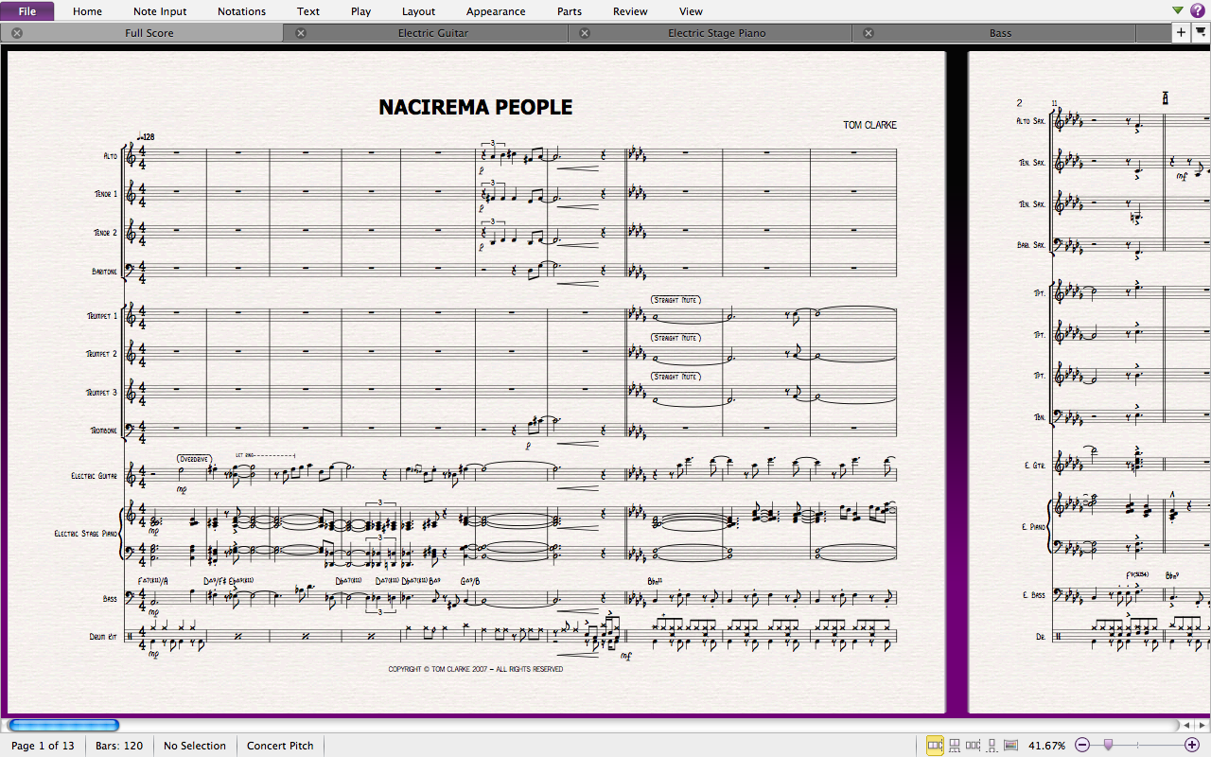
Task: Enable spreads horizontally page view
Action: click(x=935, y=746)
